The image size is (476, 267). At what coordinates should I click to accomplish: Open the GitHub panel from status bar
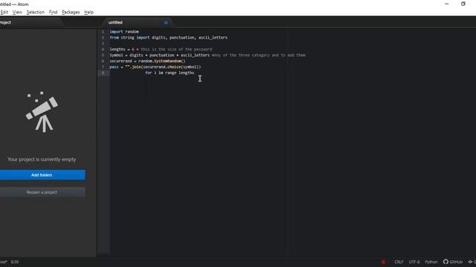[453, 262]
